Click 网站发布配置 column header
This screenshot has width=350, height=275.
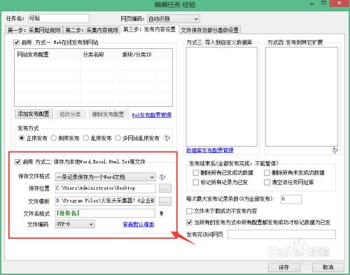(48, 55)
